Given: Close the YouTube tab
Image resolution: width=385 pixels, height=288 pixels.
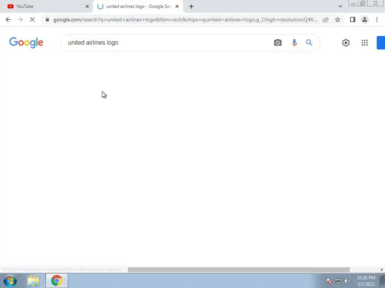Looking at the screenshot, I should (87, 6).
